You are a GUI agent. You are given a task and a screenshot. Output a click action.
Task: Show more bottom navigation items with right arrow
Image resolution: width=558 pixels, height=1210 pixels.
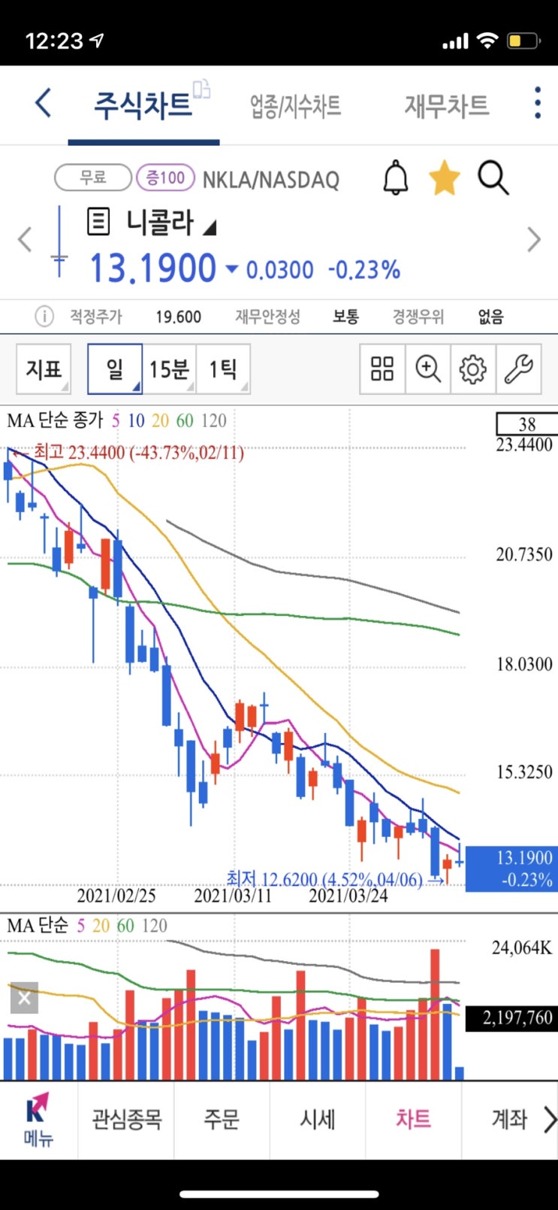click(x=550, y=1120)
